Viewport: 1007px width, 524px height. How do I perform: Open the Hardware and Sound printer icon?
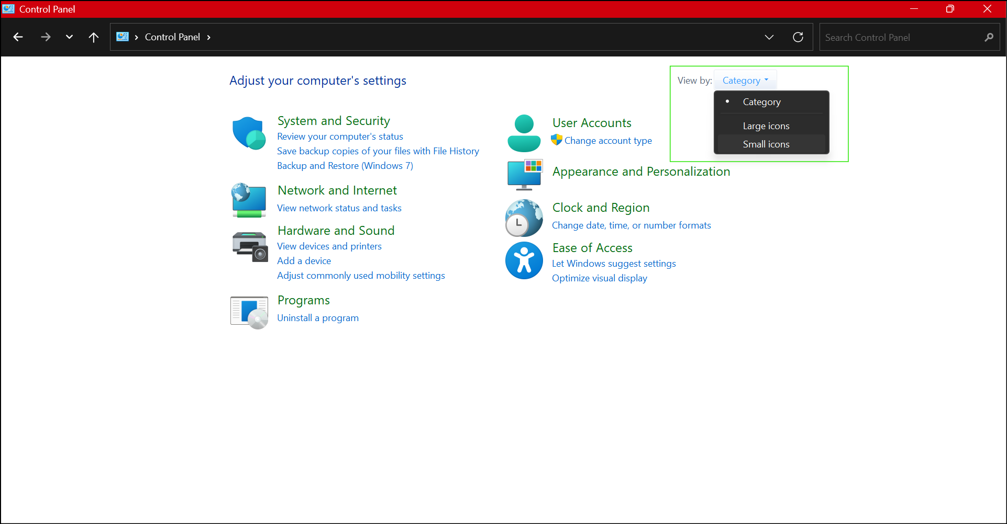click(x=250, y=247)
